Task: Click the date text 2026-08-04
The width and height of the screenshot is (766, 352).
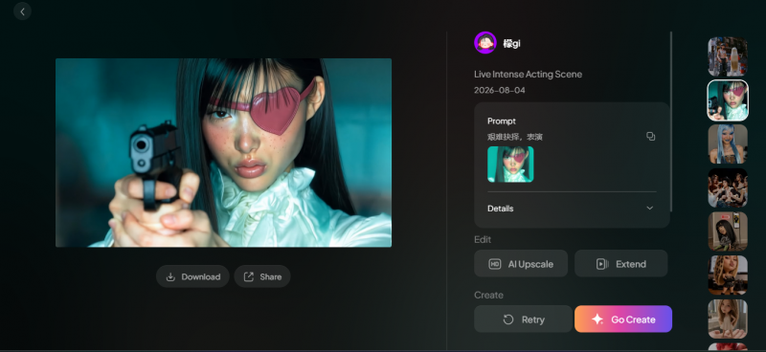Action: tap(500, 90)
